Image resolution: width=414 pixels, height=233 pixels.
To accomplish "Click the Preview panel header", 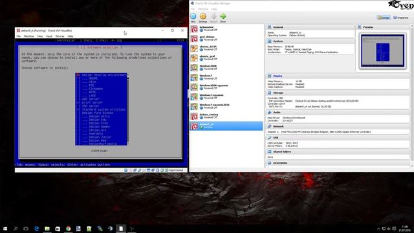I will (x=383, y=27).
